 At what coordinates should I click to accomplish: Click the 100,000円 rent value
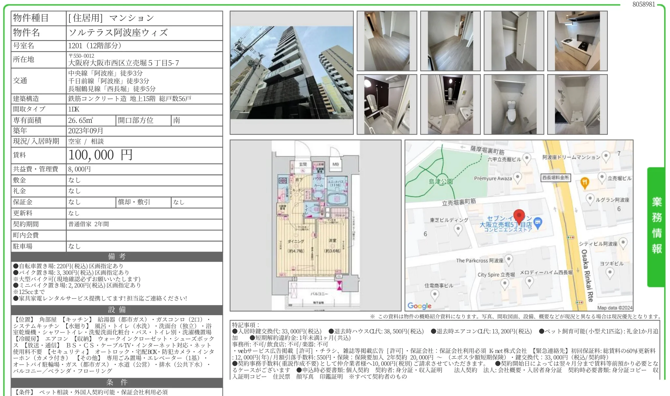(x=100, y=155)
